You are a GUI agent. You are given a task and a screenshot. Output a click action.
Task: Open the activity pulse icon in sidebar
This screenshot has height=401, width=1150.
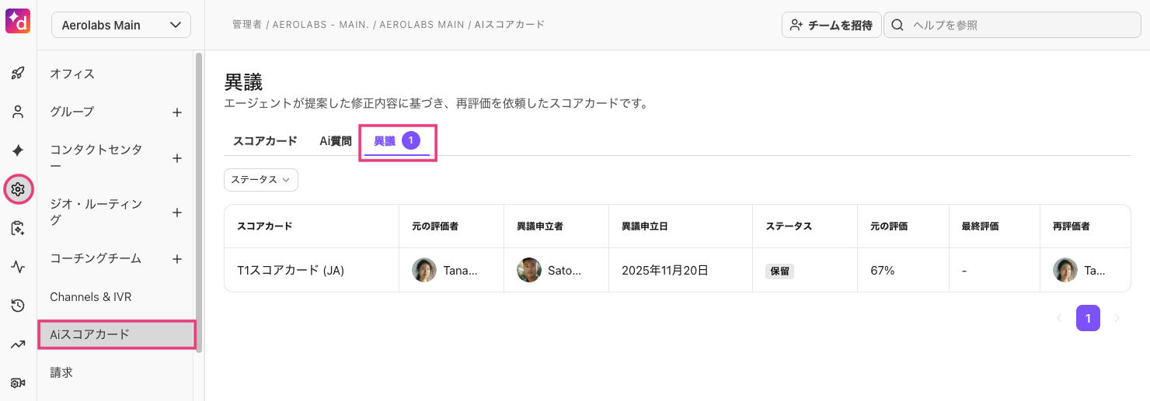(18, 267)
